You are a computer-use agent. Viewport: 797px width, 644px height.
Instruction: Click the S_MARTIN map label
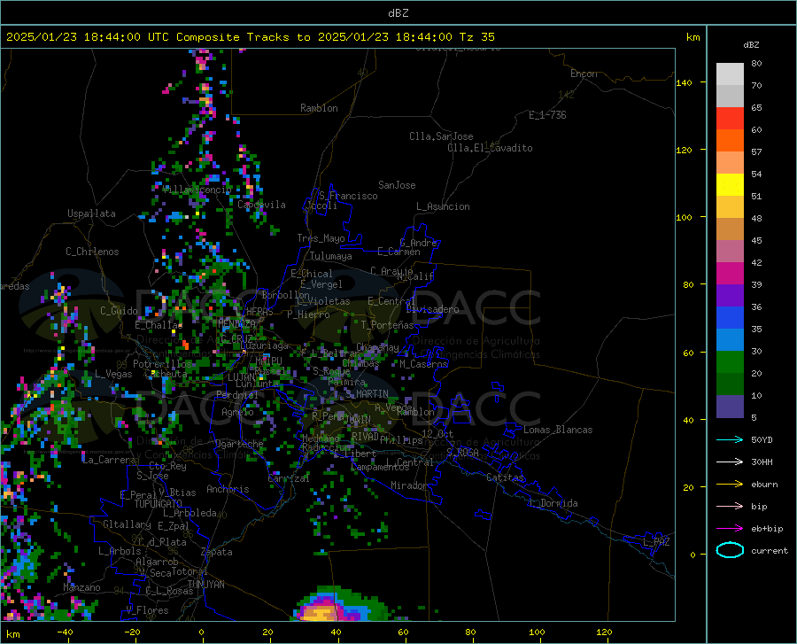[367, 394]
